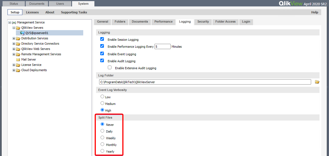This screenshot has width=329, height=156.
Task: Uncheck Enable Audit Logging
Action: [x=102, y=61]
